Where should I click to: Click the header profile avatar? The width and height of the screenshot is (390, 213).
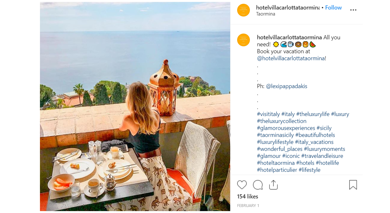coord(244,10)
